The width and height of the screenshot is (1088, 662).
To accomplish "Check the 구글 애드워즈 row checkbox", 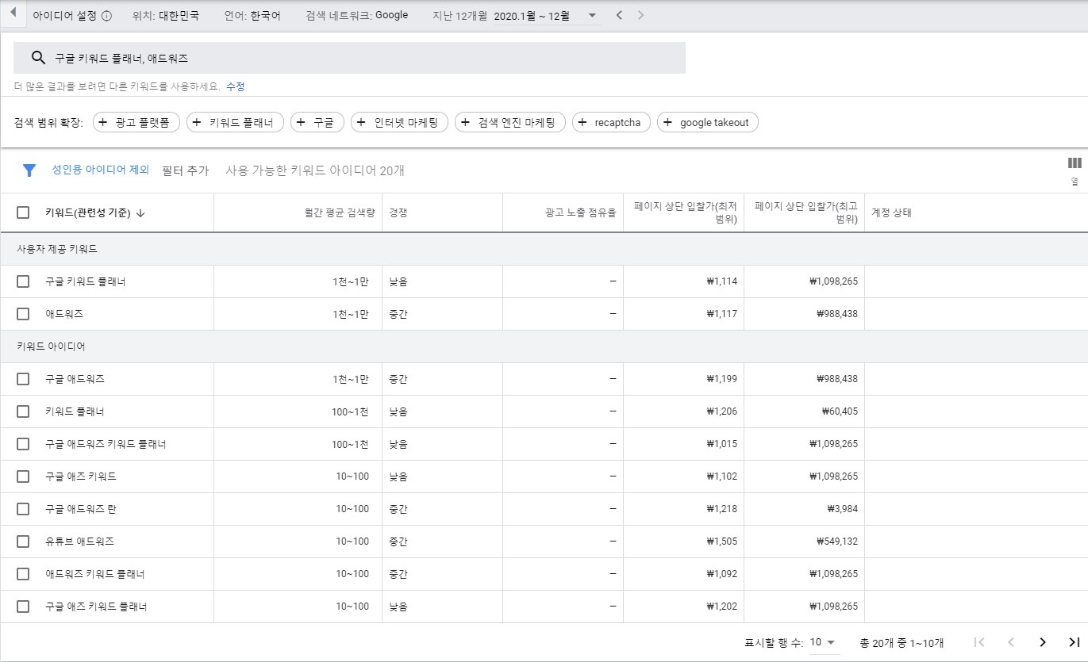I will coord(23,379).
